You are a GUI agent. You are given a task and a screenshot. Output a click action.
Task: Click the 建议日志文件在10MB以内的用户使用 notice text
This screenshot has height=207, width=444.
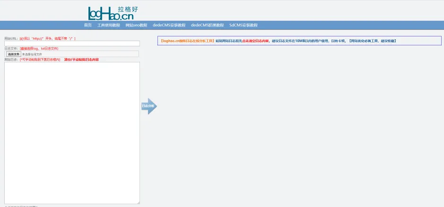click(x=301, y=41)
